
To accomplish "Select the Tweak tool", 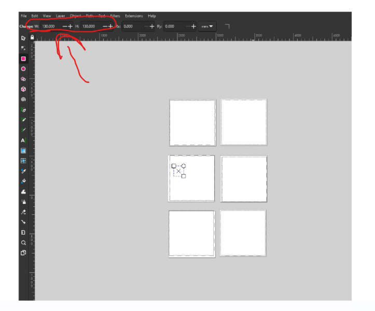I will tap(23, 192).
